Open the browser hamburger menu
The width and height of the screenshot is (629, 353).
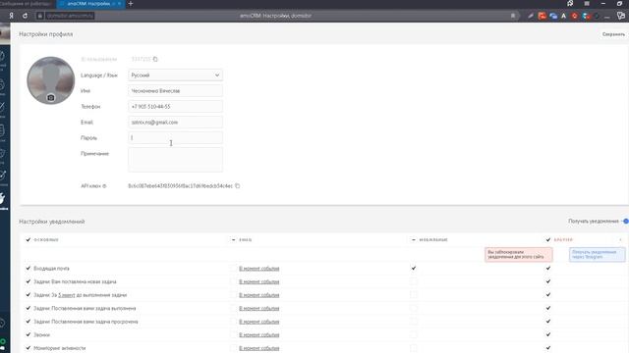click(587, 4)
